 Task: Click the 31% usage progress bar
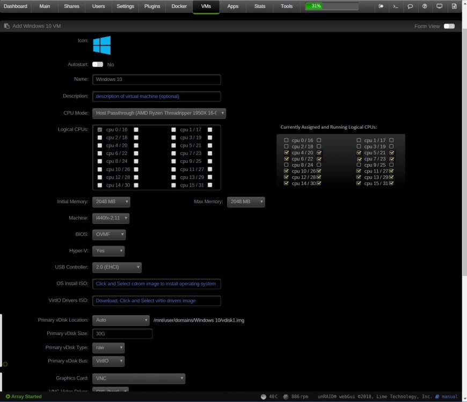(332, 6)
